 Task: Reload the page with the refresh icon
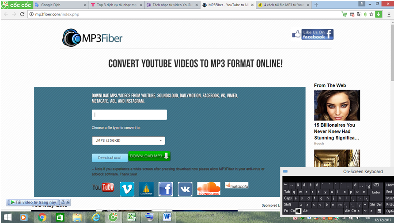pyautogui.click(x=22, y=14)
